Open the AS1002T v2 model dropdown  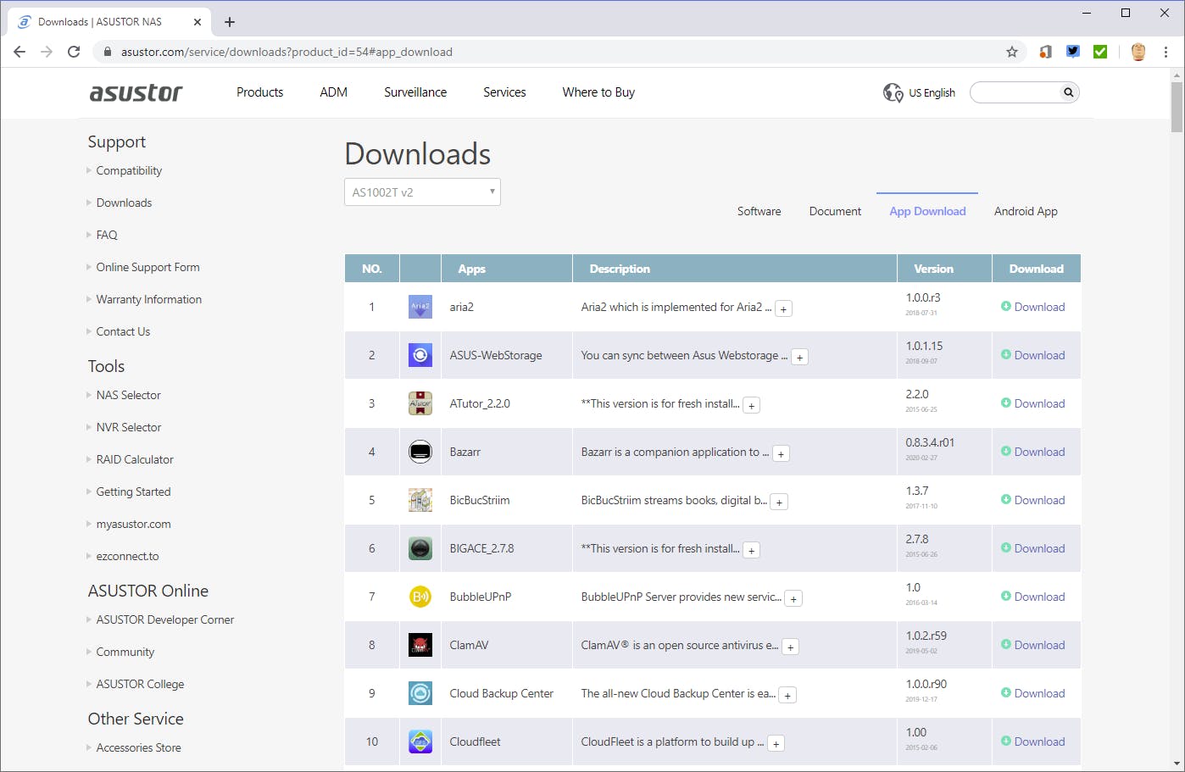[422, 192]
